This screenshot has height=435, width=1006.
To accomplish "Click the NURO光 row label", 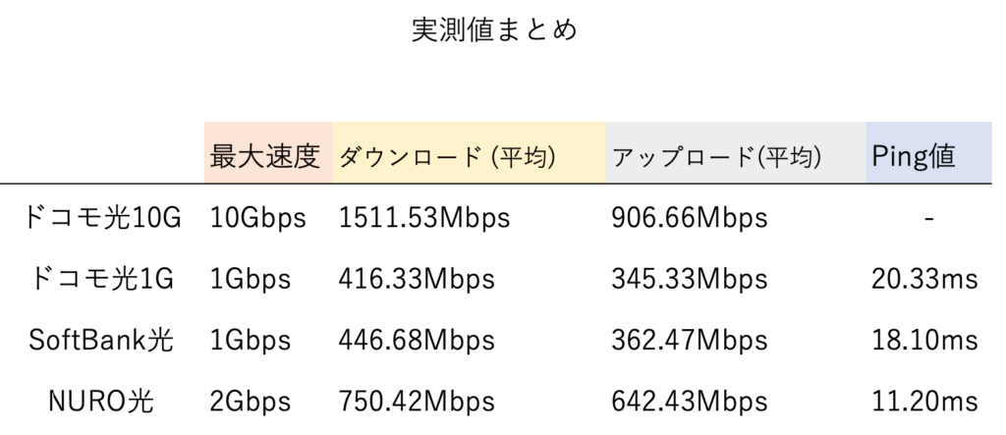I will (x=101, y=403).
